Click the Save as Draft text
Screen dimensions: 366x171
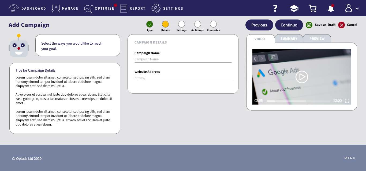(325, 25)
